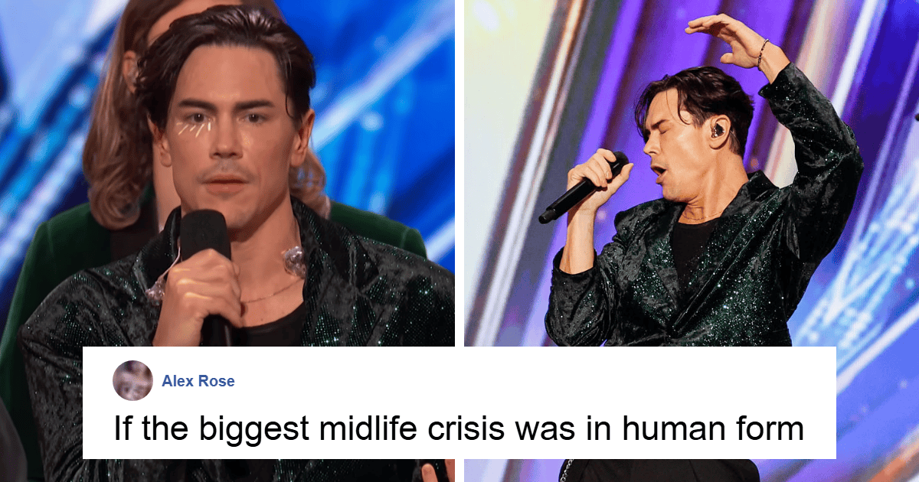Viewport: 919px width, 482px height.
Task: Click the microphone in the singing photo
Action: pos(584,187)
